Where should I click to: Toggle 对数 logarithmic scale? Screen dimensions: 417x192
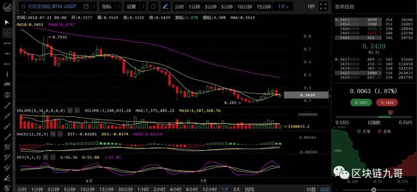[x=311, y=189]
